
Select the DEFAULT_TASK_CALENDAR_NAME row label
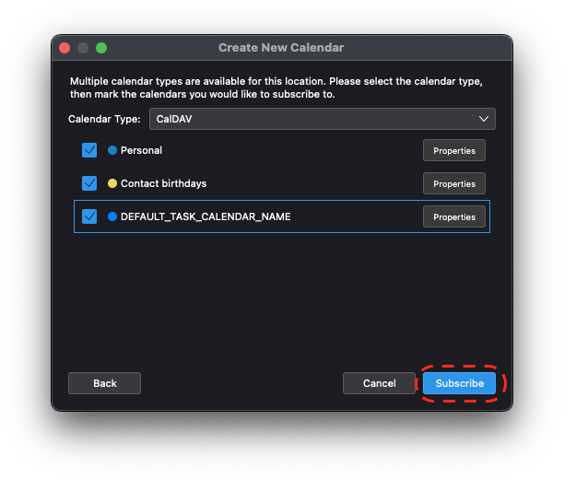pyautogui.click(x=206, y=216)
